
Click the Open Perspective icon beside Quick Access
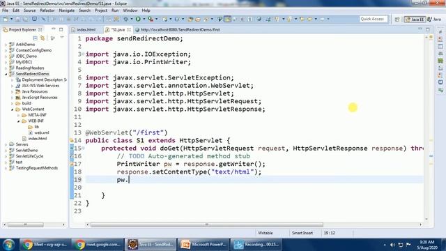397,20
